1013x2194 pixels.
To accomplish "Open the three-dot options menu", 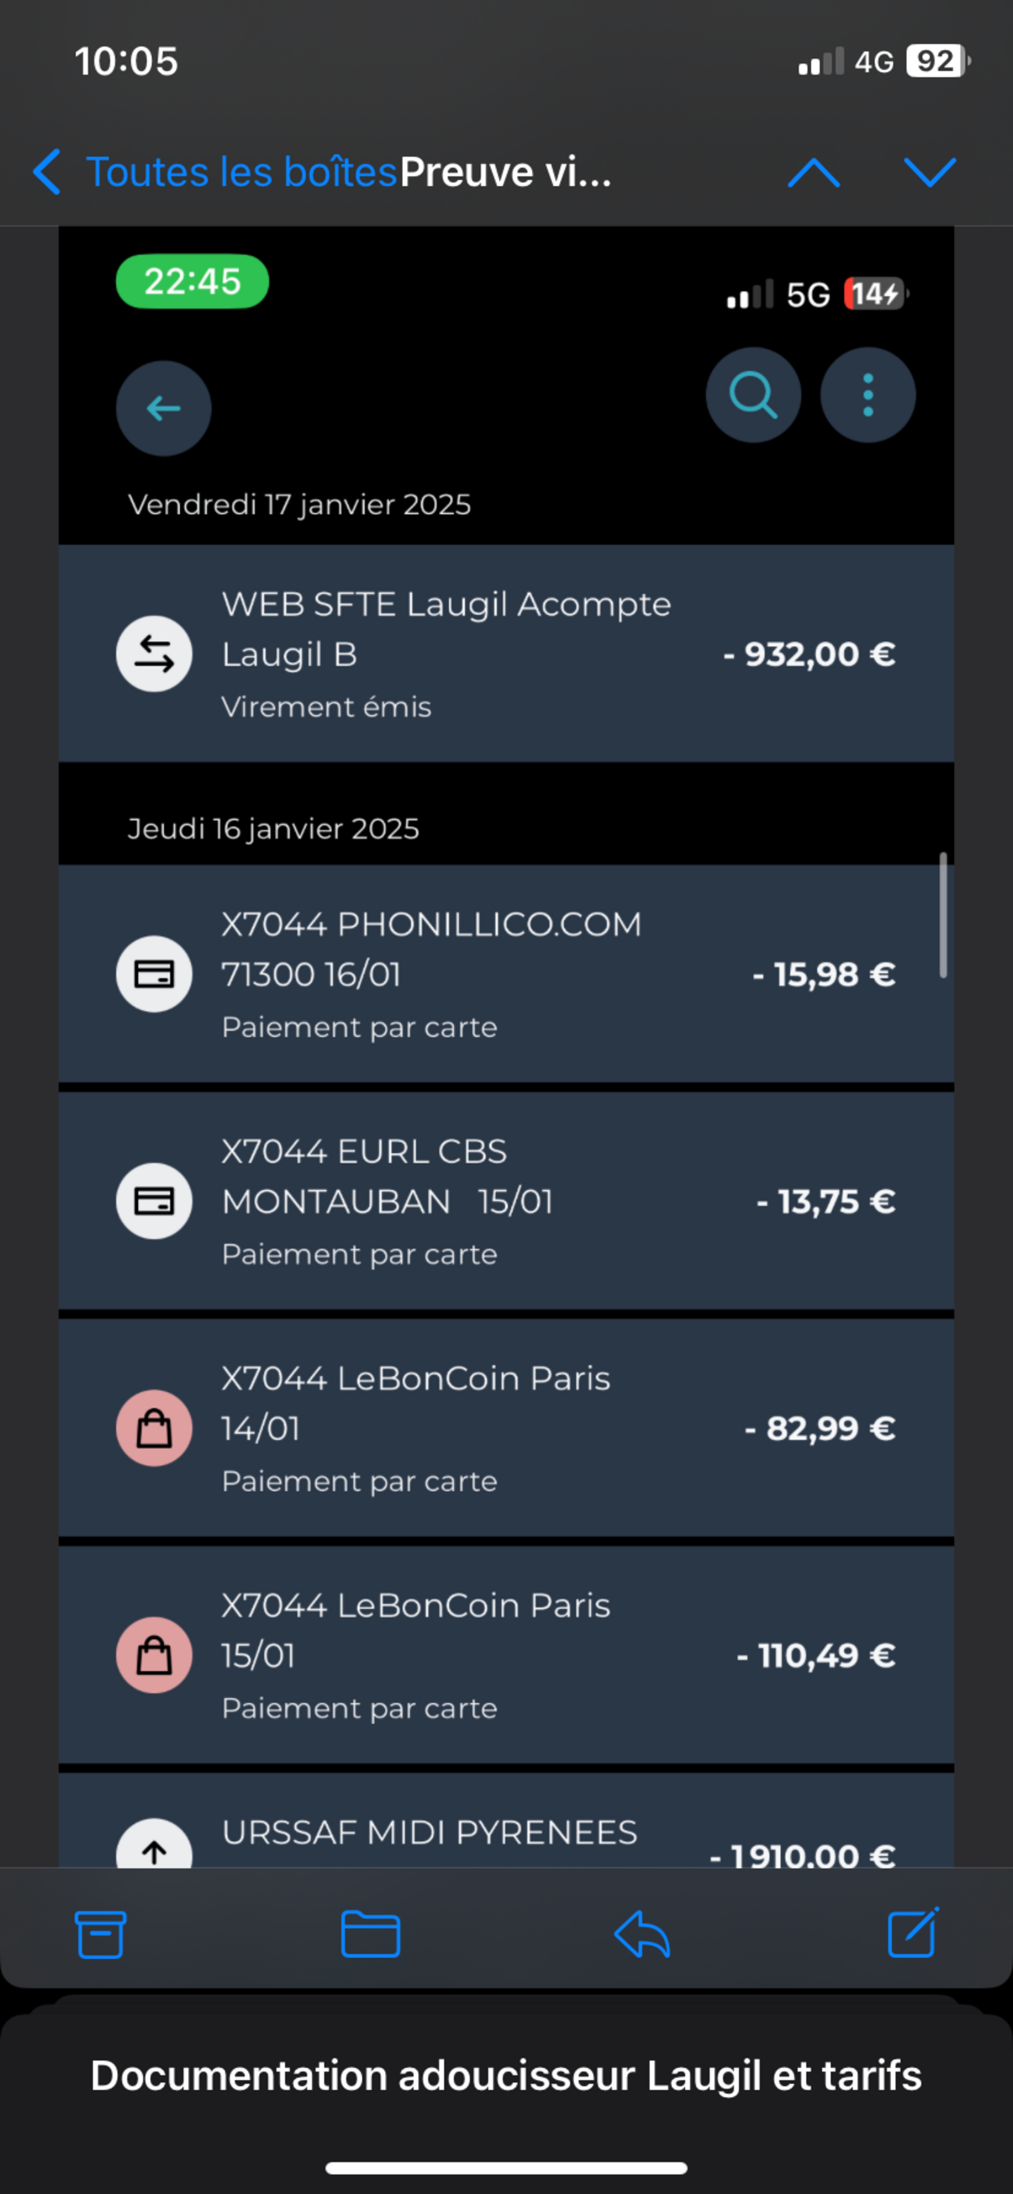I will point(868,395).
